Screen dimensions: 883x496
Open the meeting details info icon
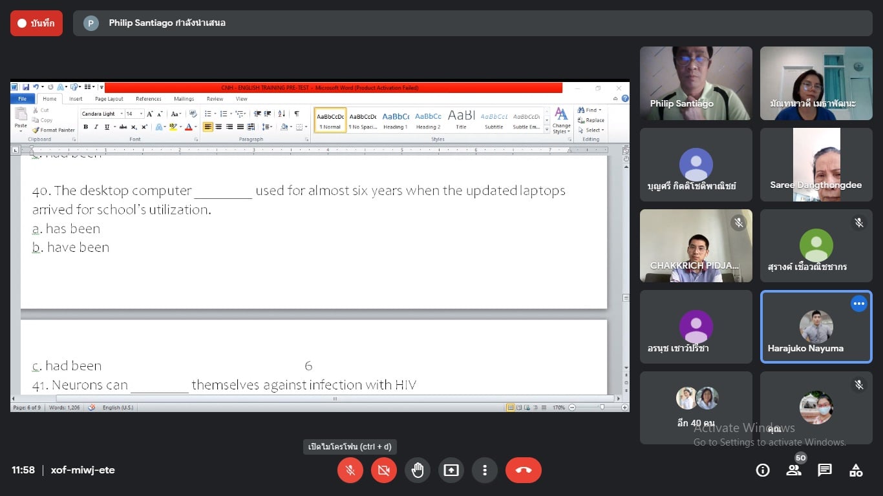pos(763,470)
